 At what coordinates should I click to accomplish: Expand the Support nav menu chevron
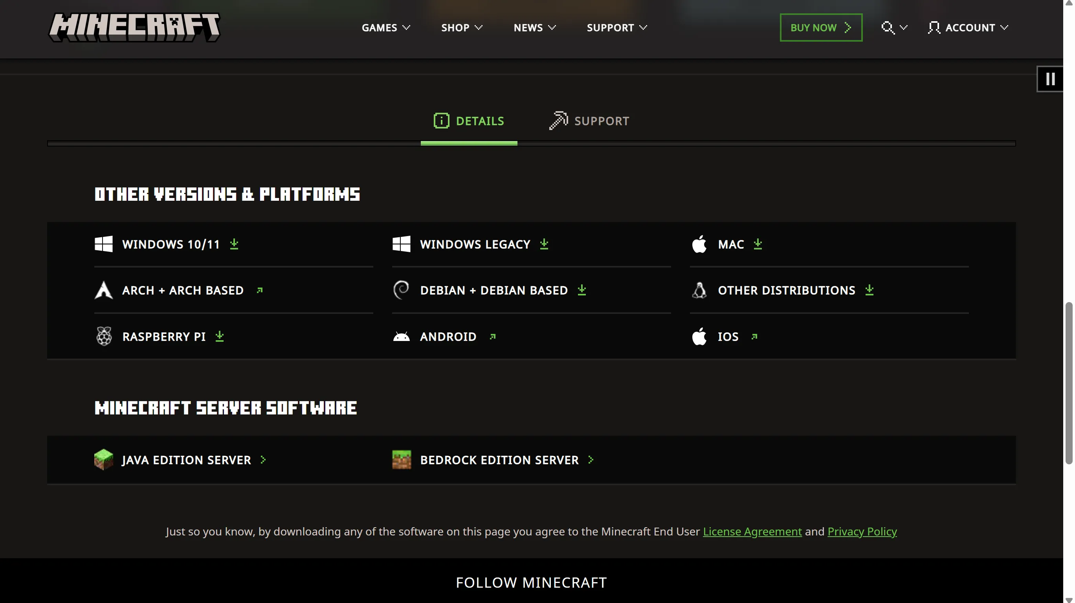tap(643, 27)
